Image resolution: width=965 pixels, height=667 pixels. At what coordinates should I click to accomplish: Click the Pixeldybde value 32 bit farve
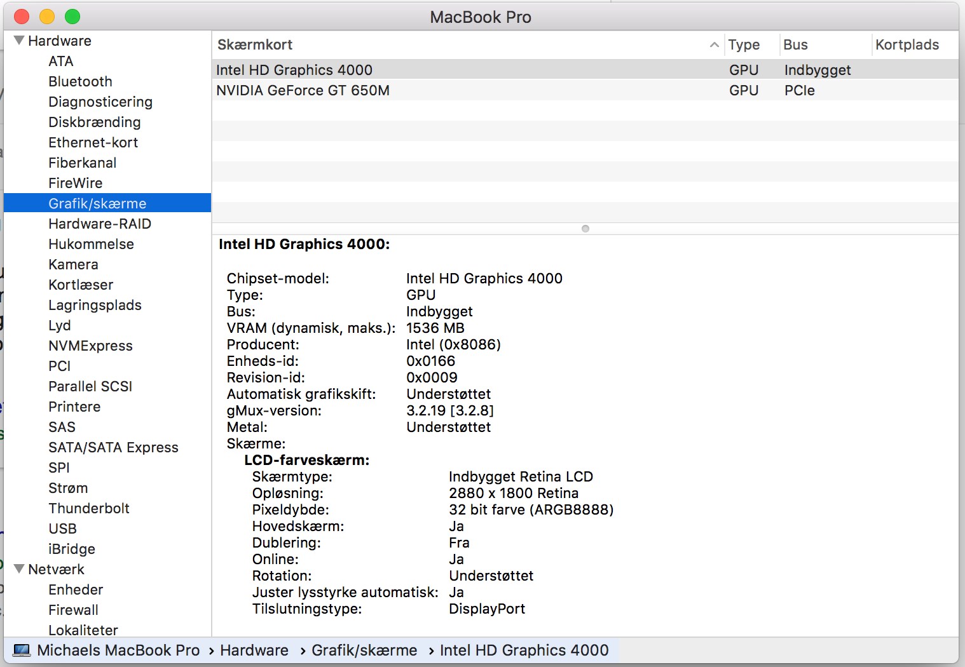coord(531,509)
